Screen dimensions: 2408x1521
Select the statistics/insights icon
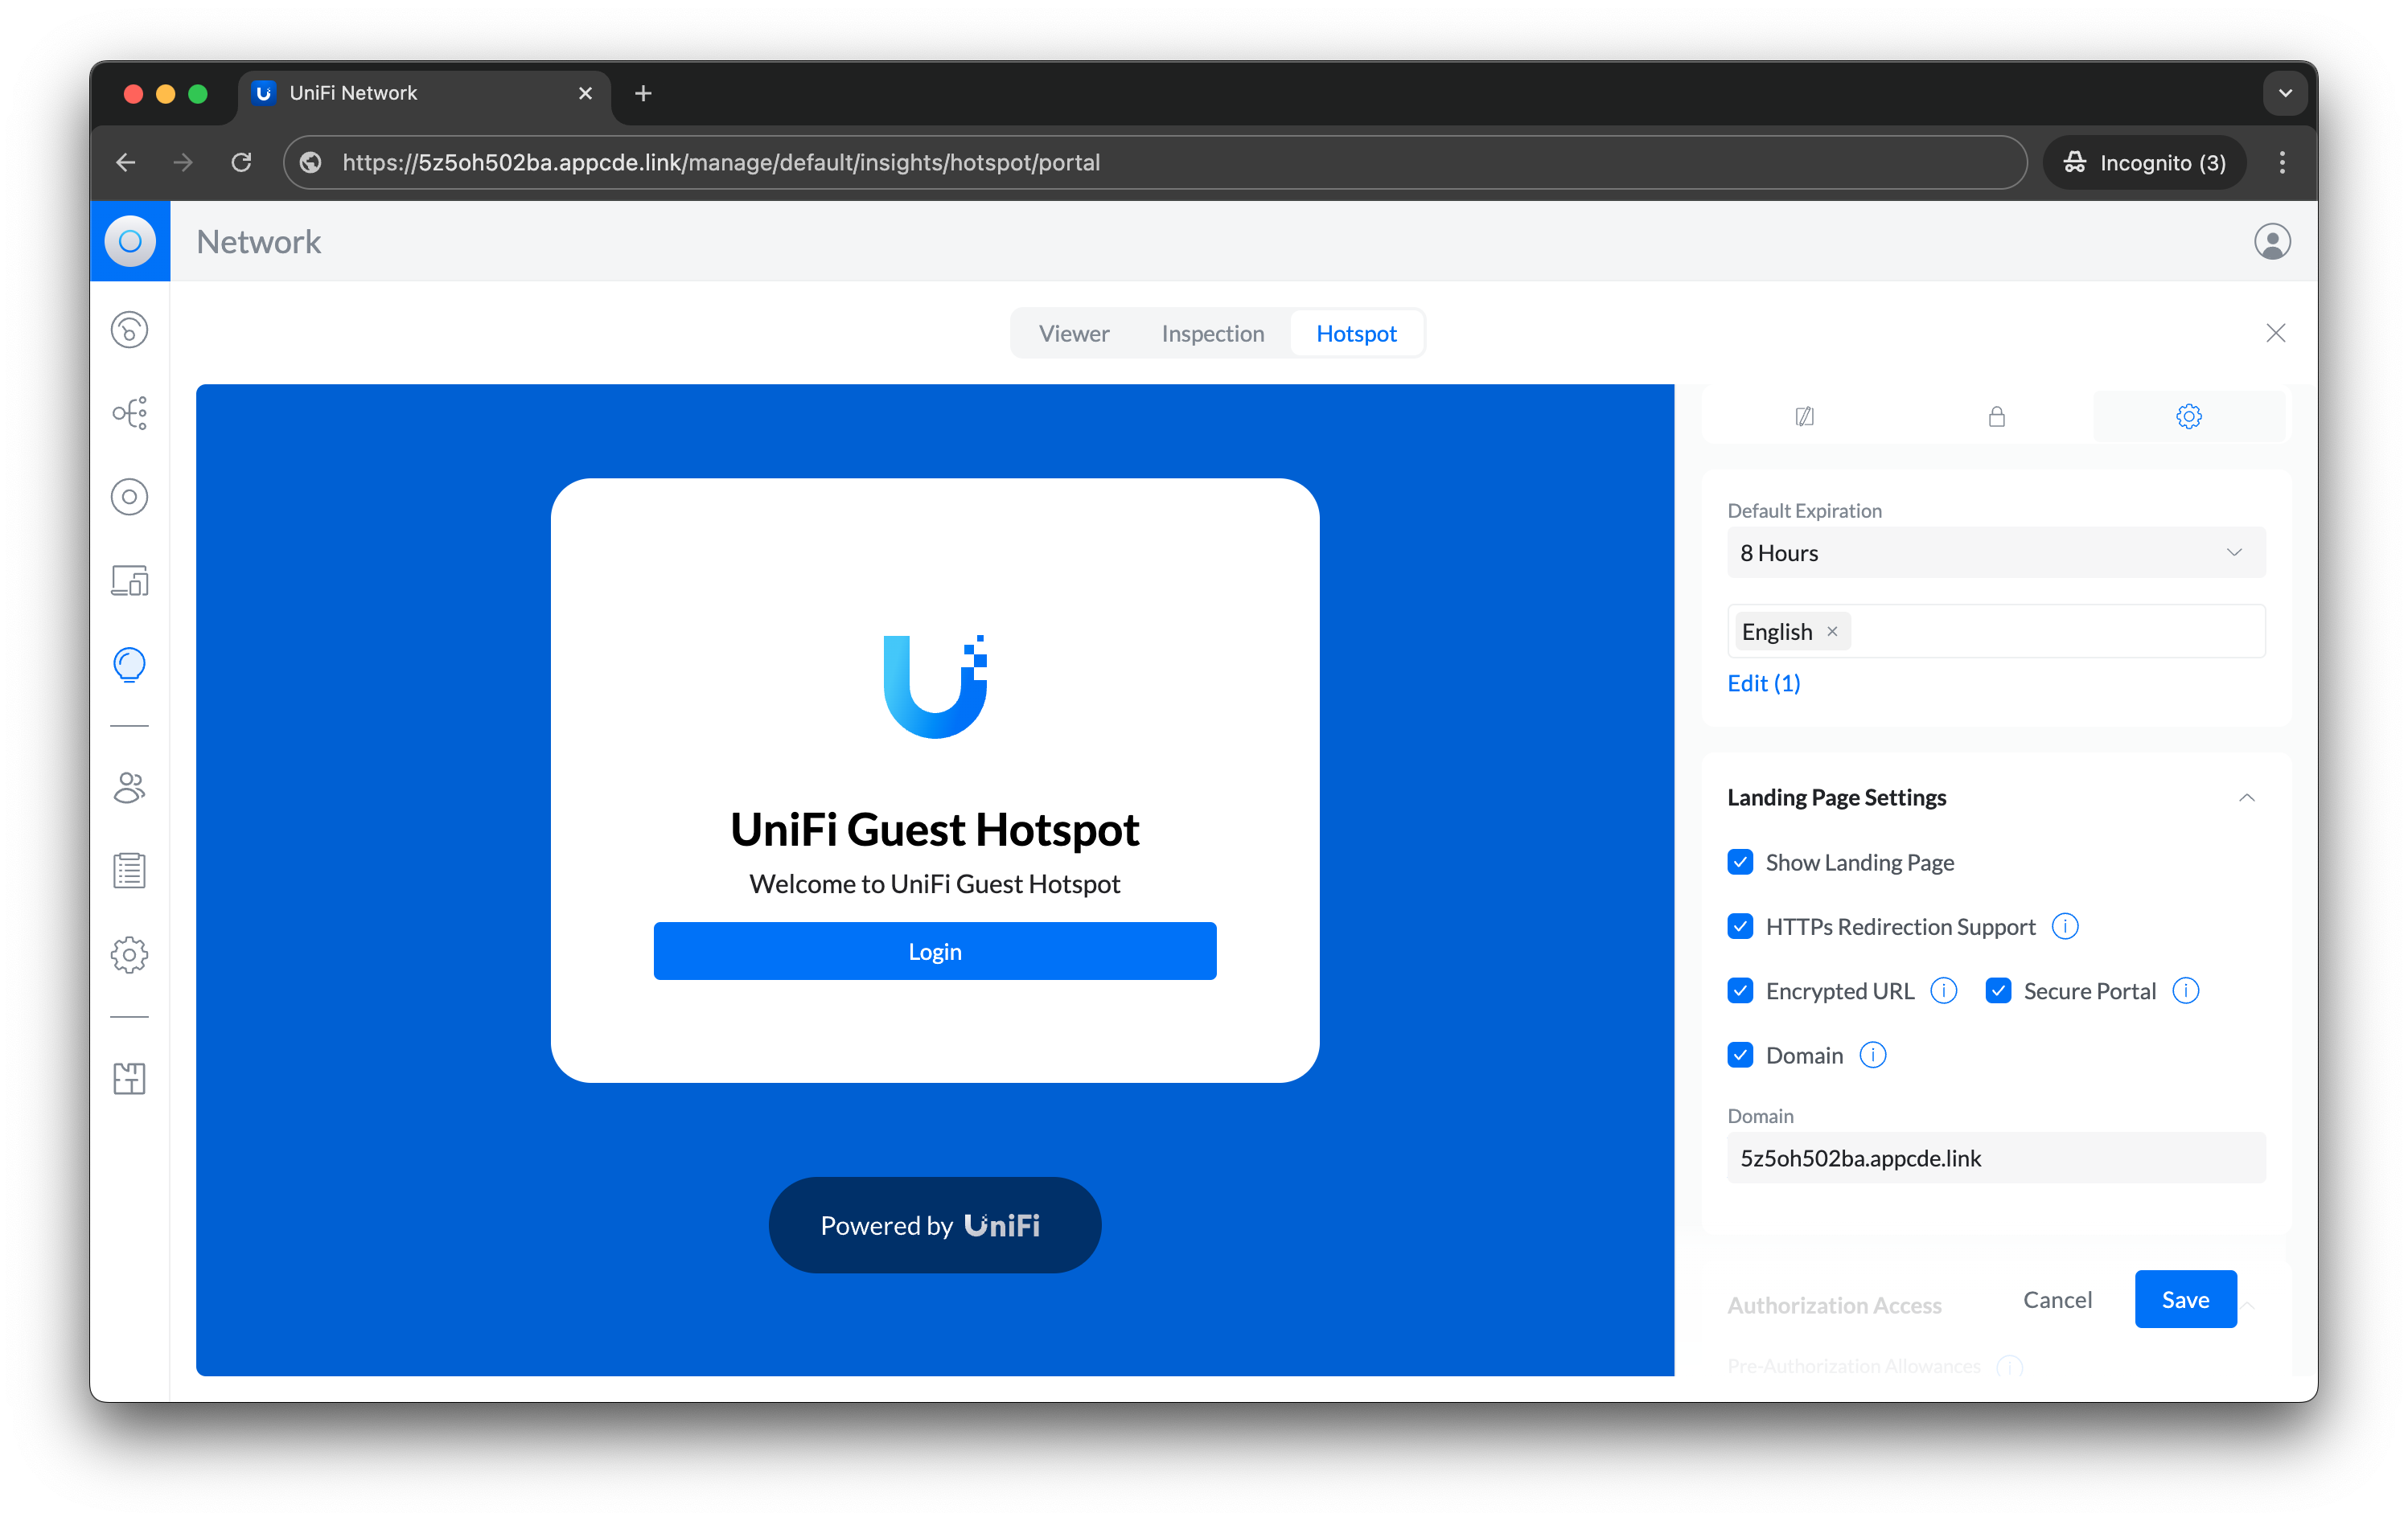(131, 662)
